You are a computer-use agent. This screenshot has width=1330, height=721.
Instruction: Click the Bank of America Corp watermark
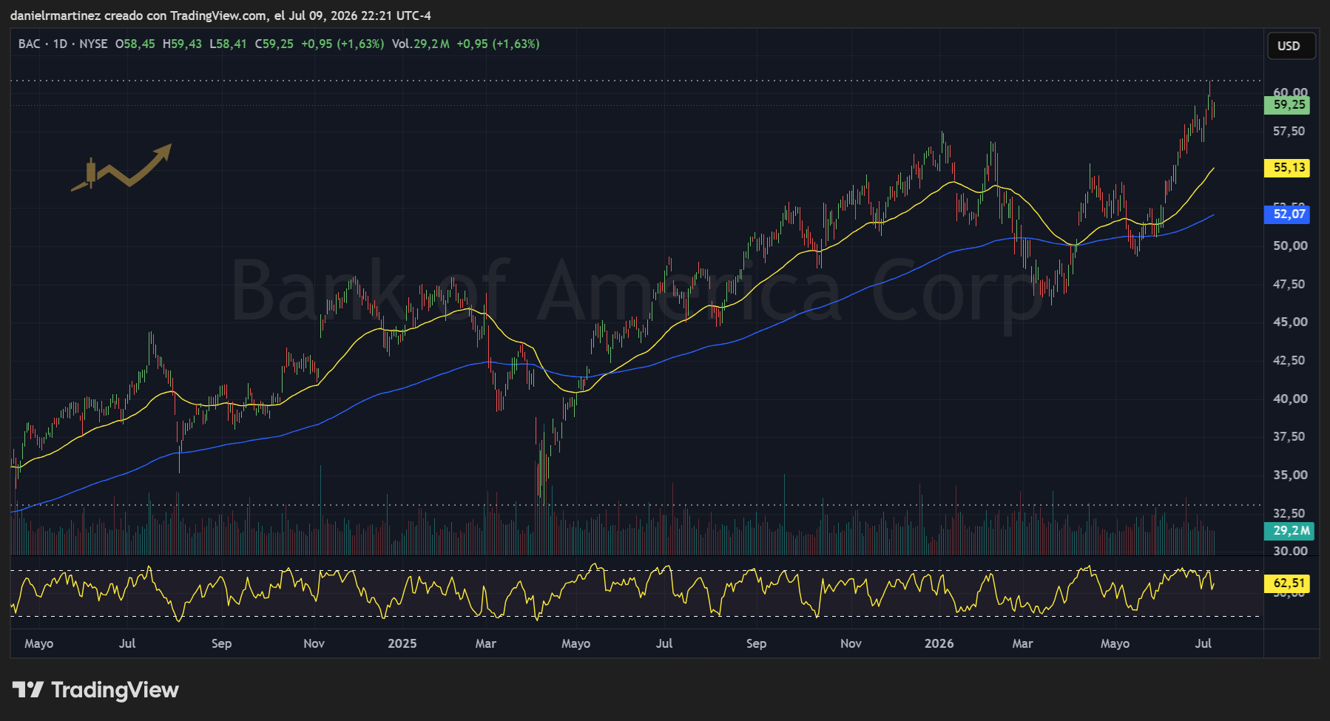pyautogui.click(x=637, y=291)
